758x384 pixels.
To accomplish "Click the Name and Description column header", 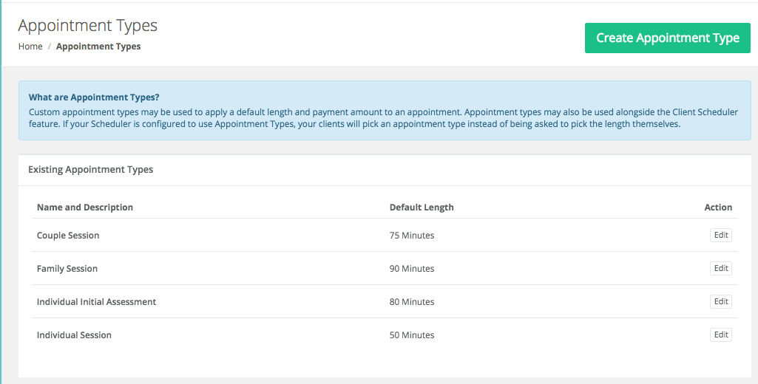I will click(x=85, y=208).
